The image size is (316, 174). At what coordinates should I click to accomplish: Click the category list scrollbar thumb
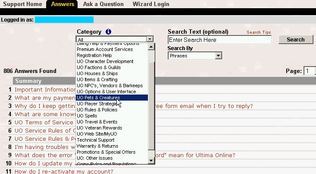(151, 106)
